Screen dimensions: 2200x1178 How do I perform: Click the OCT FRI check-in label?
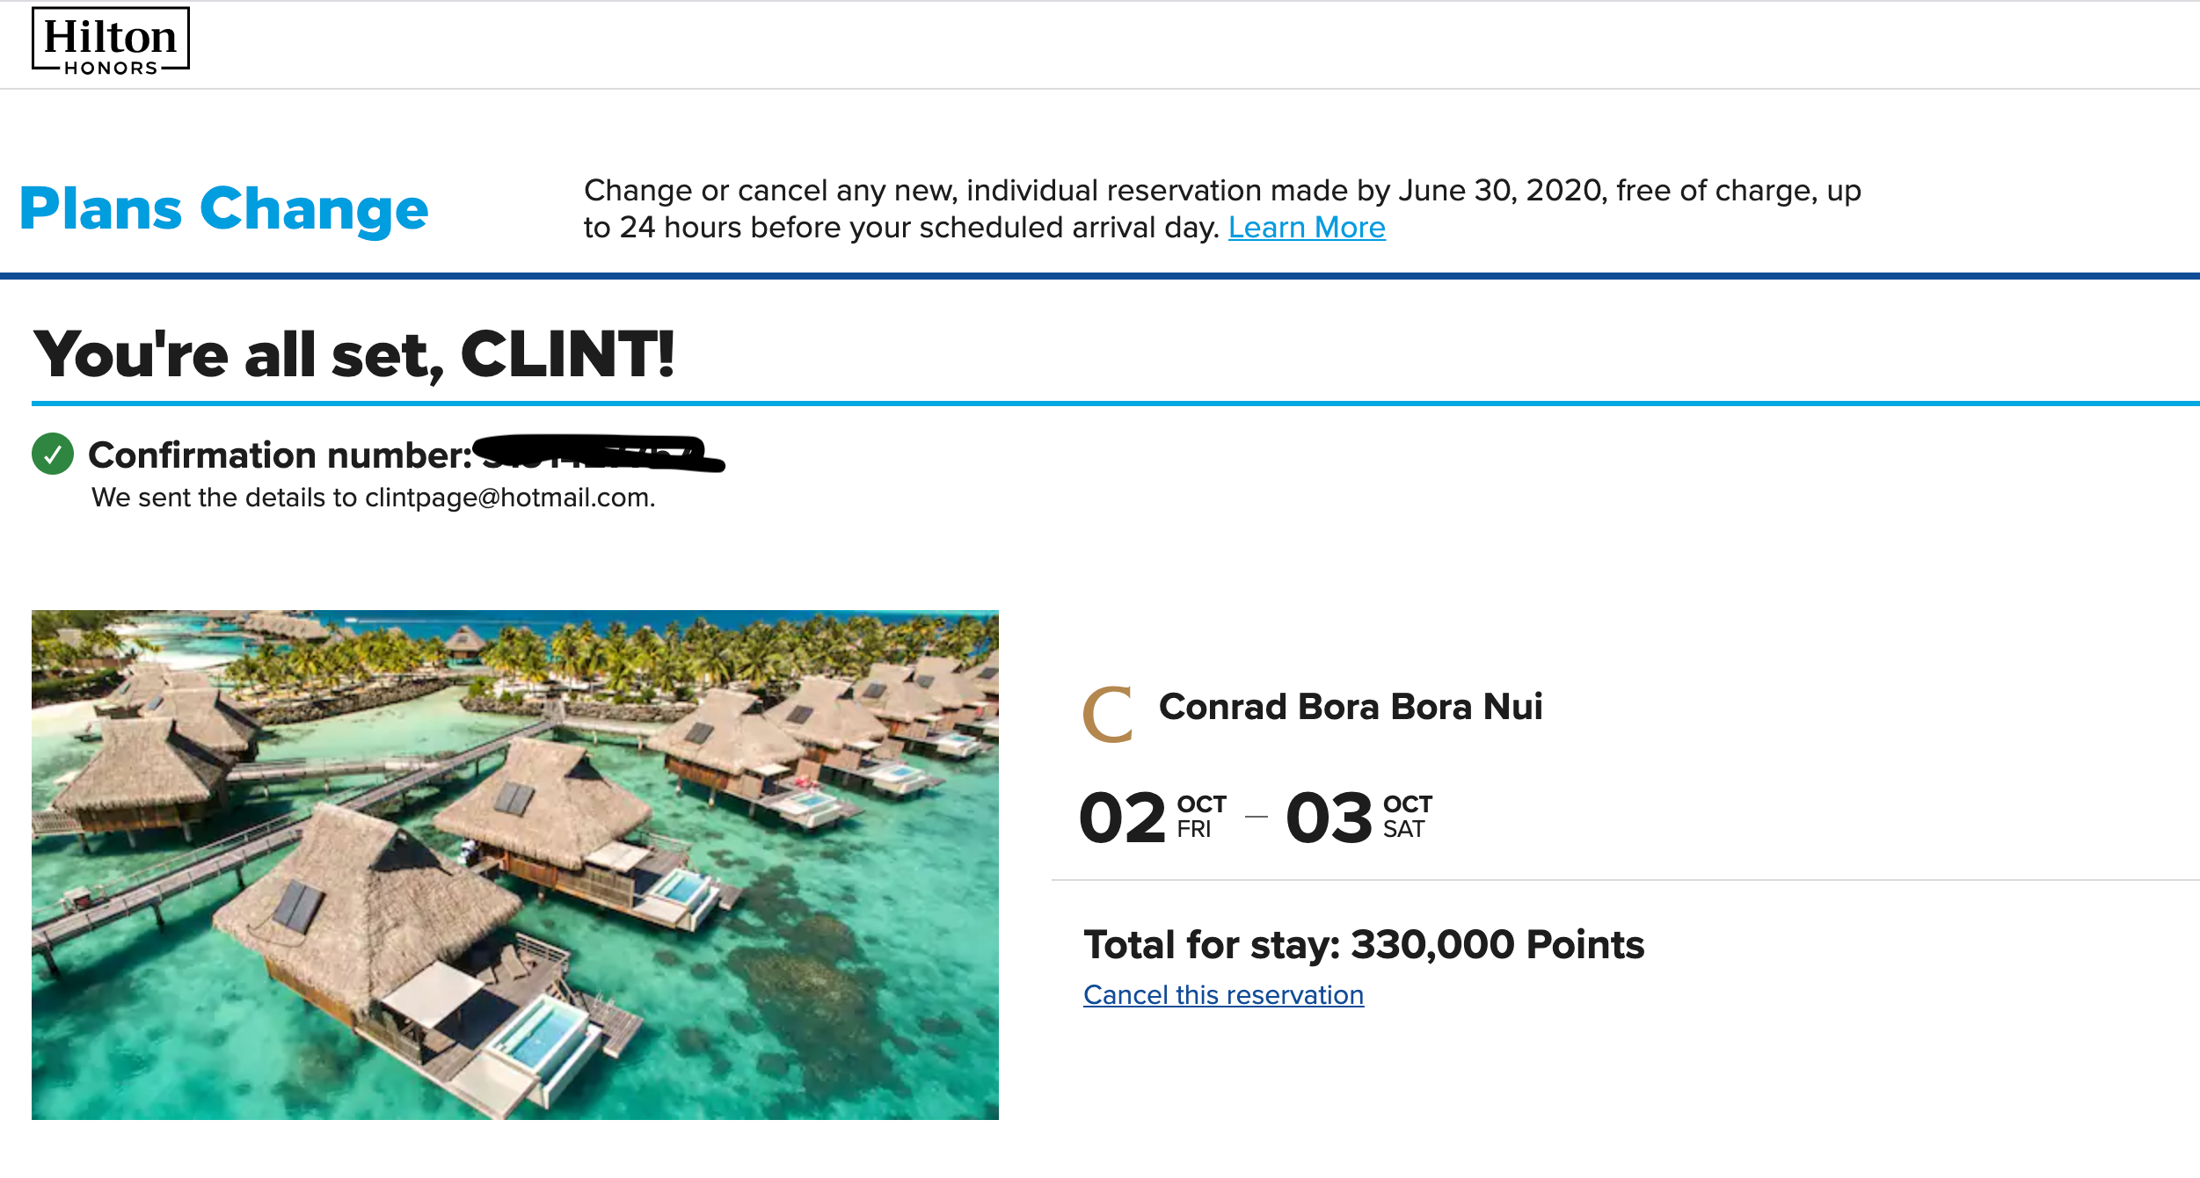[x=1200, y=817]
